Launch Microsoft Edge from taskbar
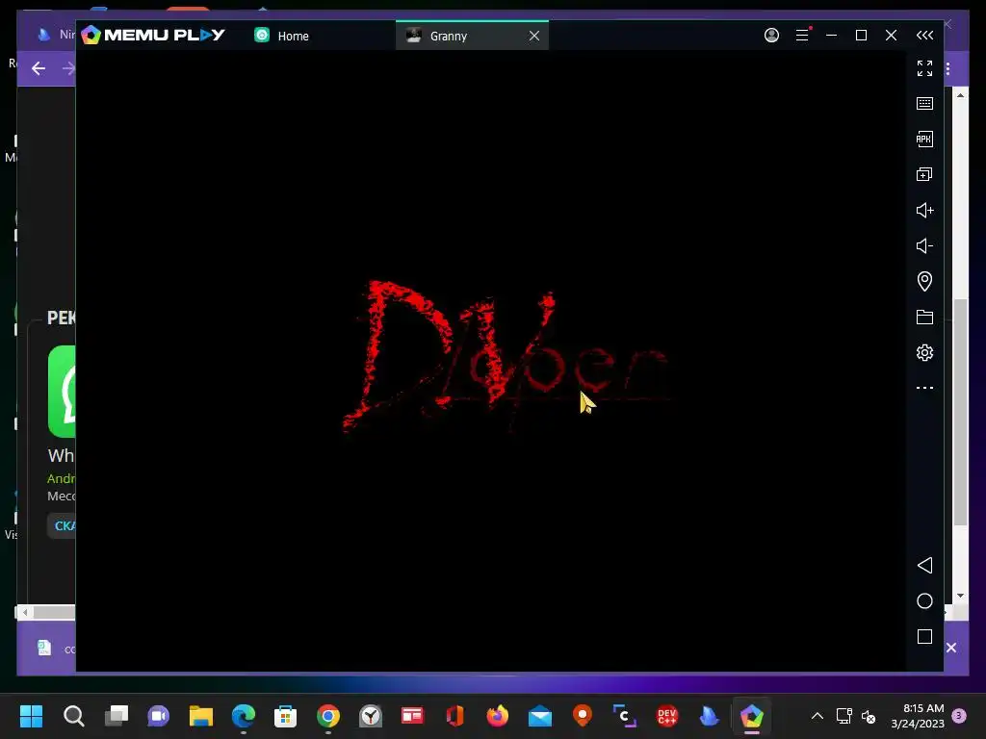986x739 pixels. (244, 716)
